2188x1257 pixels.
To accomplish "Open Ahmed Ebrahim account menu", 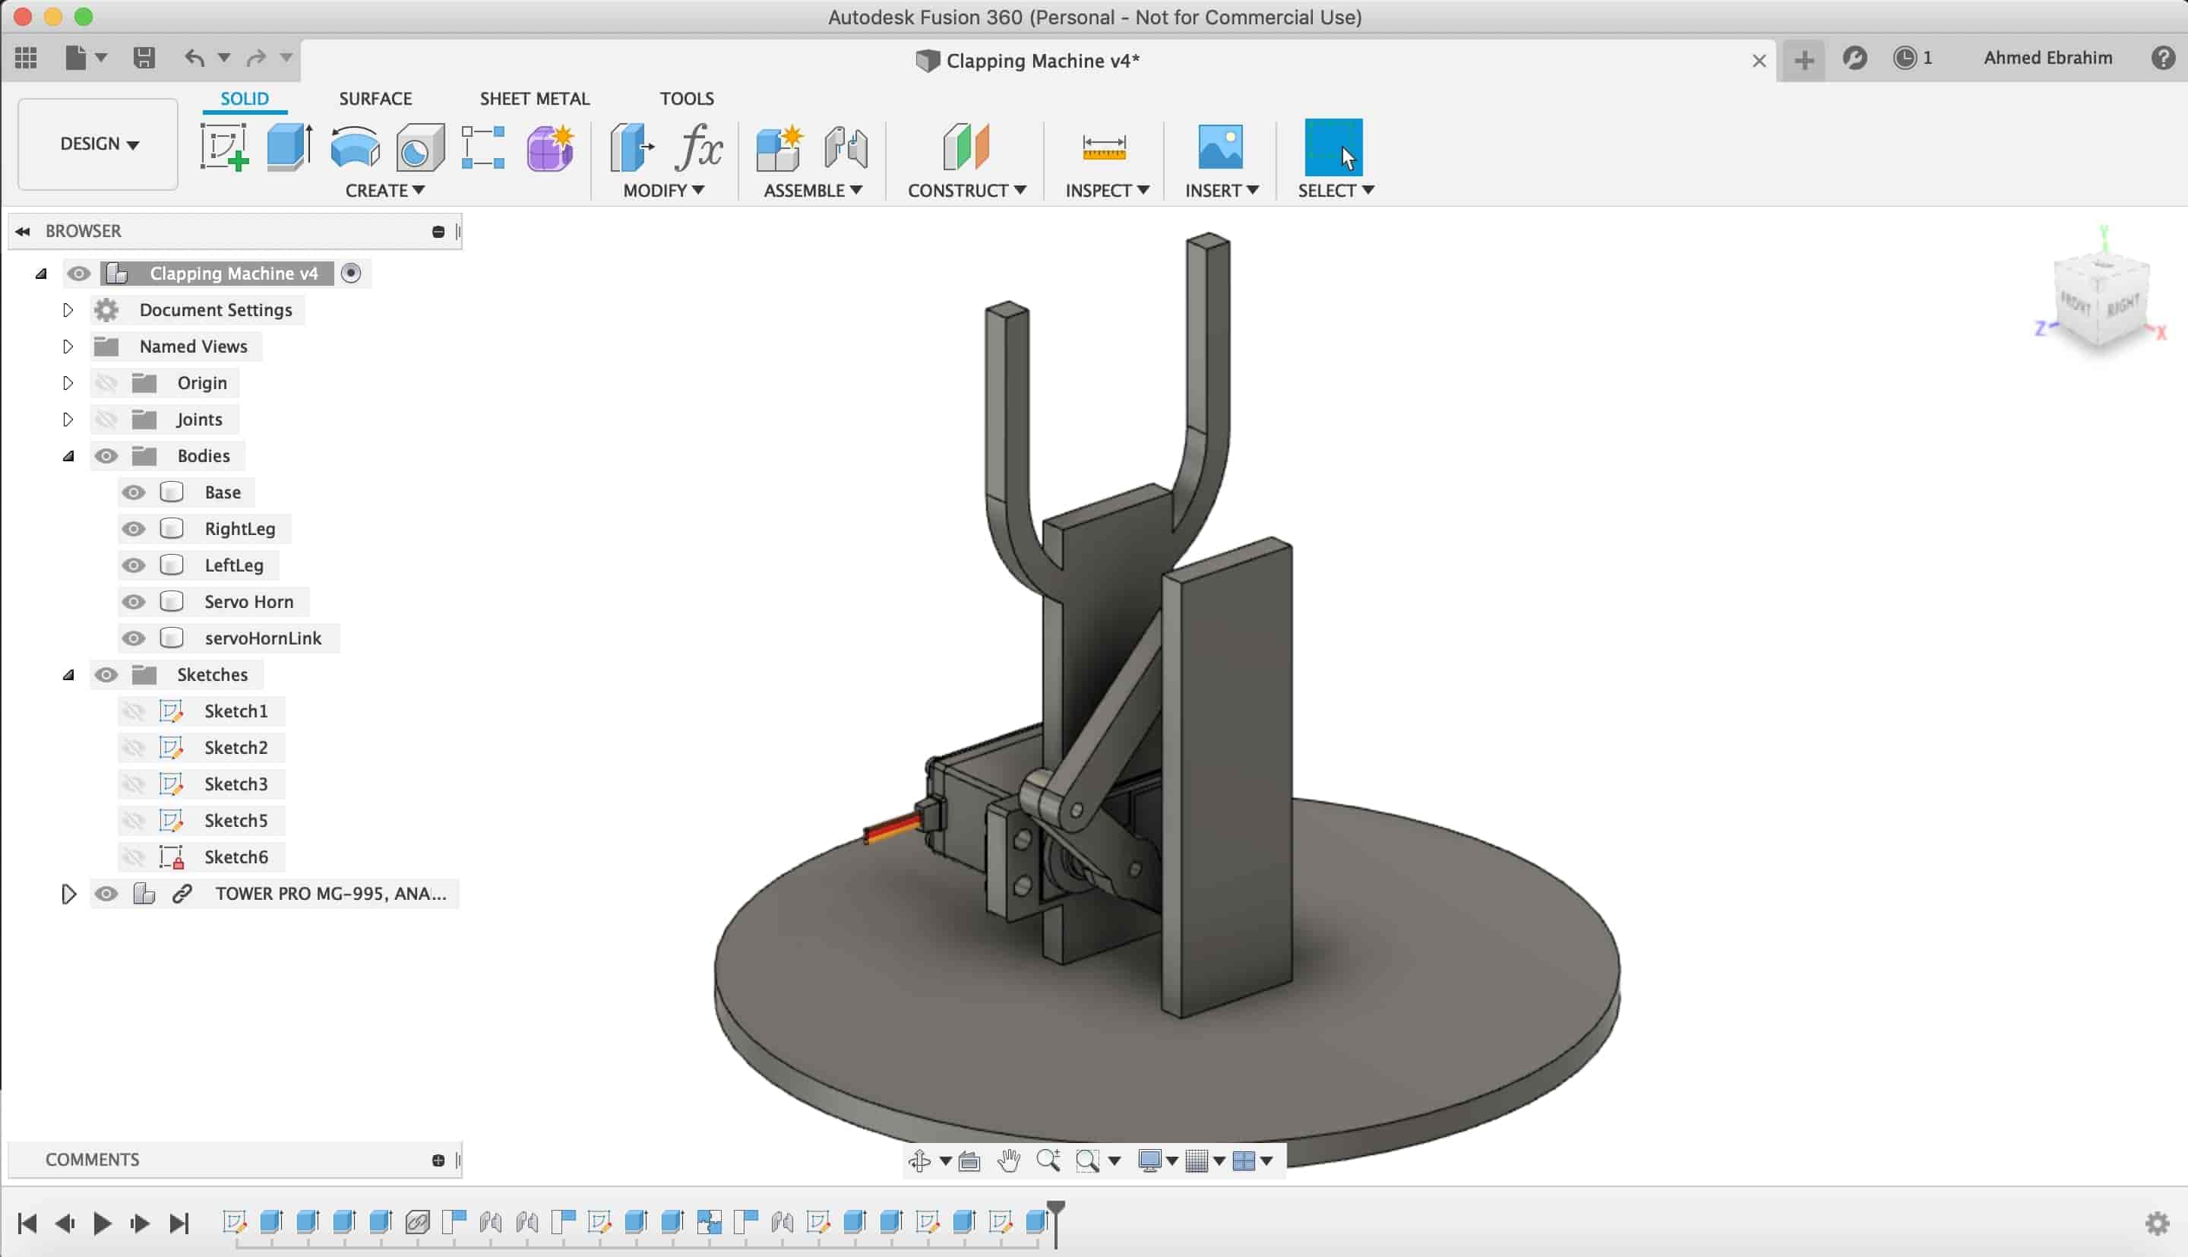I will [x=2047, y=58].
